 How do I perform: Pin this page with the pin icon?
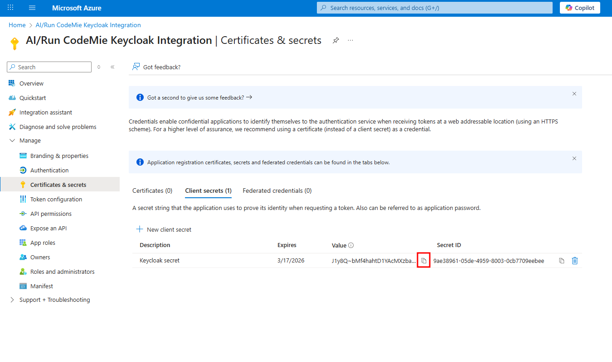335,40
